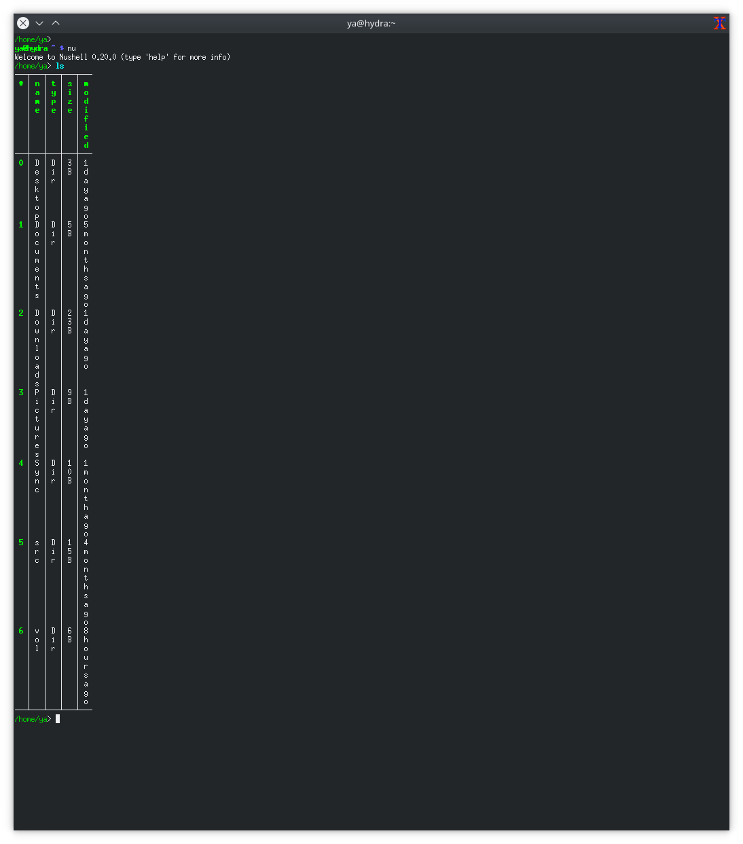743x844 pixels.
Task: Click the blue shell prompt symbol
Action: [62, 48]
